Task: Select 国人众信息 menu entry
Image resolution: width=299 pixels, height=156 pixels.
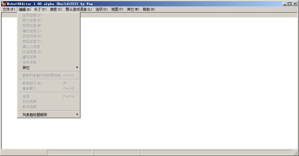Action: pyautogui.click(x=49, y=47)
